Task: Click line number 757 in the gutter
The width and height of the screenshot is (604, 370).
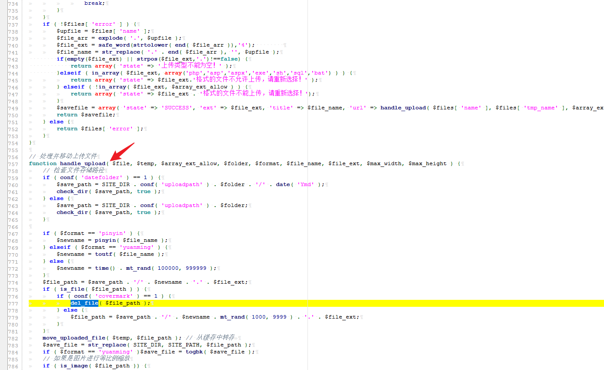Action: (13, 163)
